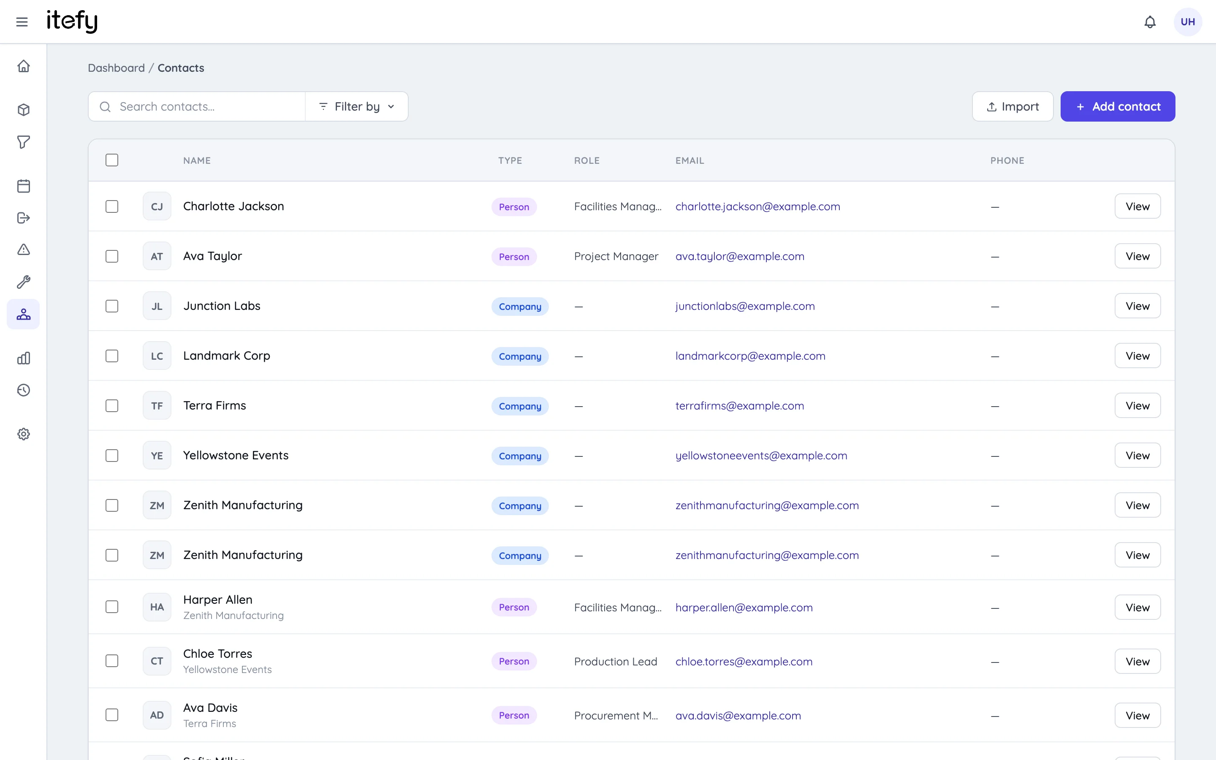Toggle the select-all checkbox in the header
Viewport: 1216px width, 760px height.
[x=112, y=160]
